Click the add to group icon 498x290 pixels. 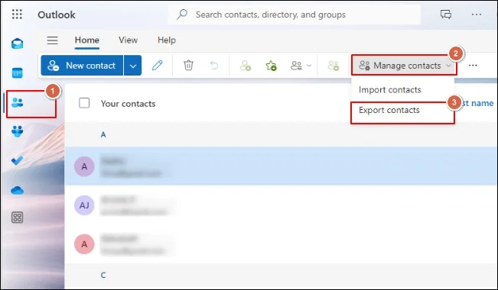334,66
